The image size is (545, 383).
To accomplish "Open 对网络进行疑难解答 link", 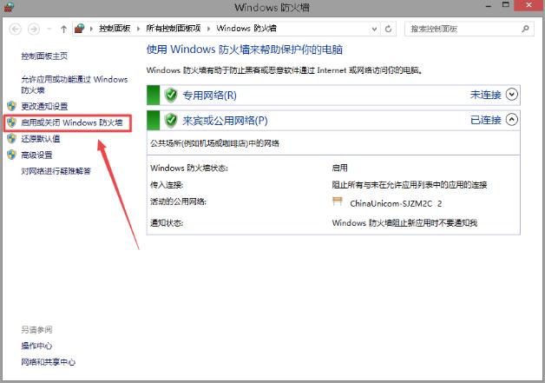I will (56, 171).
